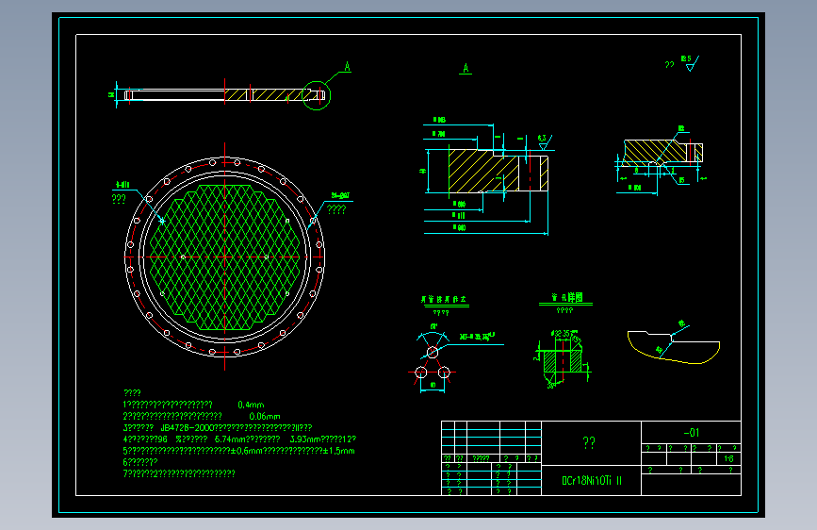The height and width of the screenshot is (530, 817).
Task: Click the '0.06mm' tolerance value
Action: (265, 416)
